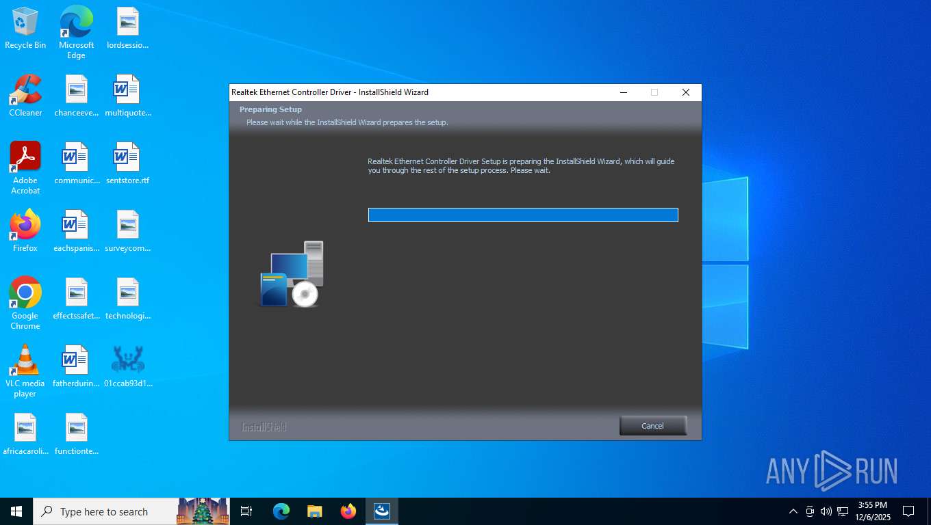Cancel the Realtek driver setup
Viewport: 931px width, 525px height.
click(652, 425)
